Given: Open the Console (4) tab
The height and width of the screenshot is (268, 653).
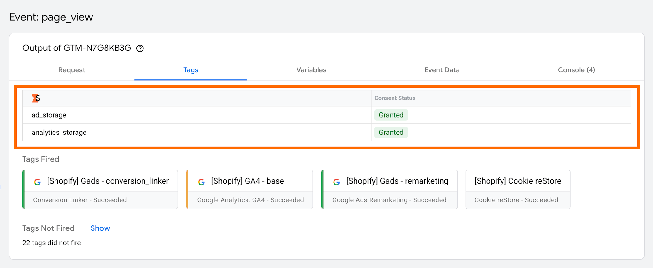Looking at the screenshot, I should [576, 70].
